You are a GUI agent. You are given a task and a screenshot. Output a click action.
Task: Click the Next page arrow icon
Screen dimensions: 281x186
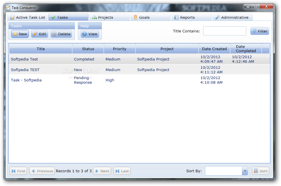tap(97, 171)
